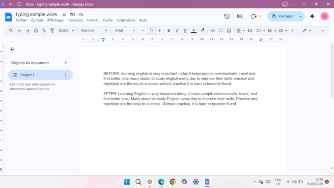This screenshot has width=334, height=188.
Task: Open the Affichage menu
Action: tap(55, 20)
